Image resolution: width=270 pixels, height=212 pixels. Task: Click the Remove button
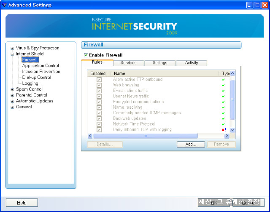pyautogui.click(x=221, y=145)
